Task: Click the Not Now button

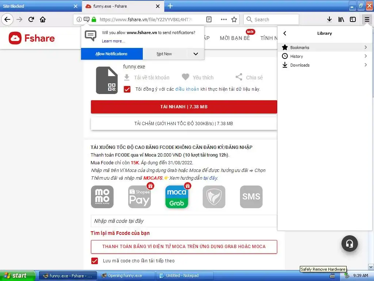Action: pyautogui.click(x=164, y=54)
